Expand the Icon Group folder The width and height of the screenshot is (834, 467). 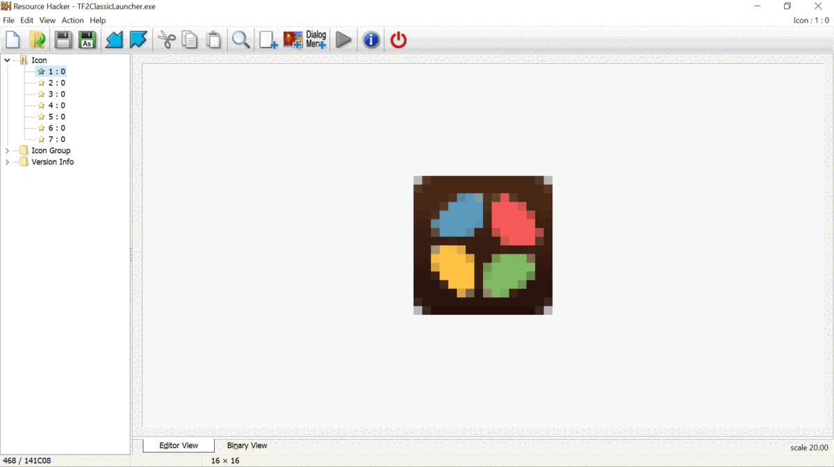pos(8,151)
